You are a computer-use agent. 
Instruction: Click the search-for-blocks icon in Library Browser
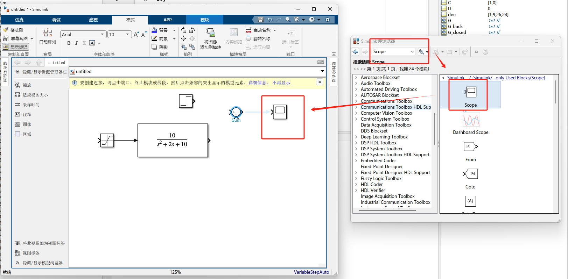pyautogui.click(x=421, y=52)
